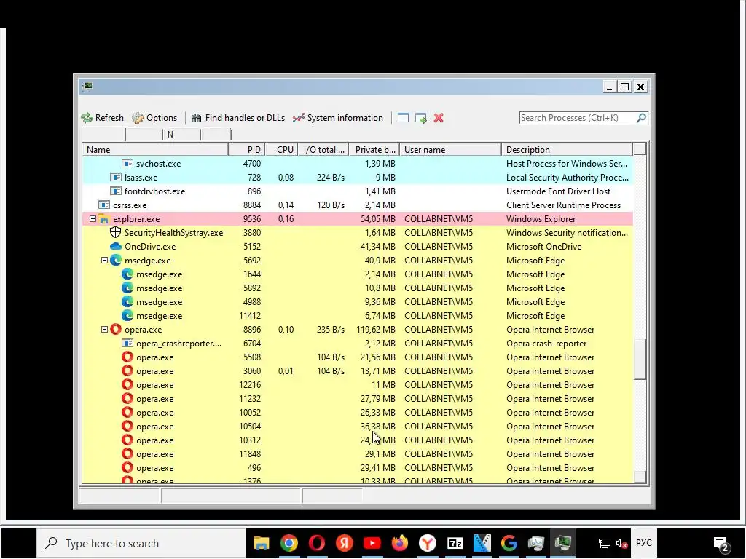Image resolution: width=746 pixels, height=559 pixels.
Task: Select the opera.exe row with PID 11232
Action: (x=357, y=398)
